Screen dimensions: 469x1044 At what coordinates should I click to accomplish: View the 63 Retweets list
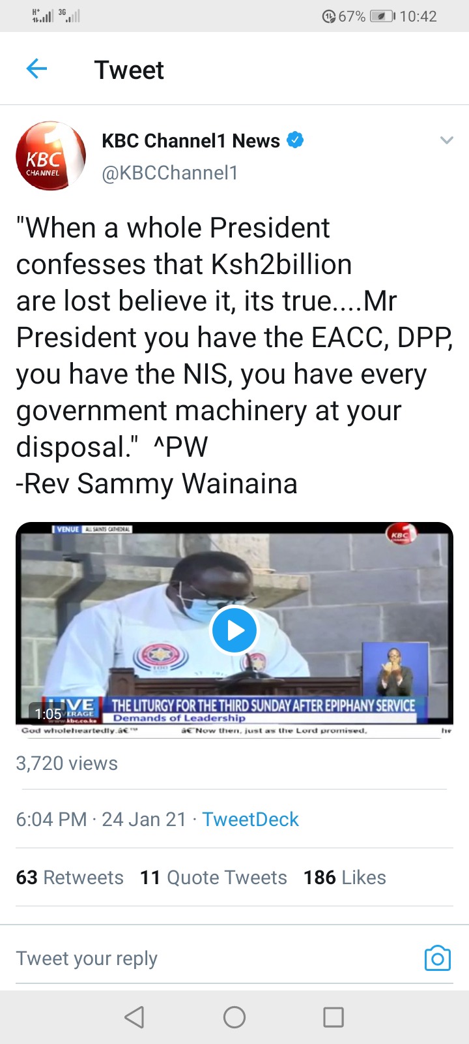(70, 878)
